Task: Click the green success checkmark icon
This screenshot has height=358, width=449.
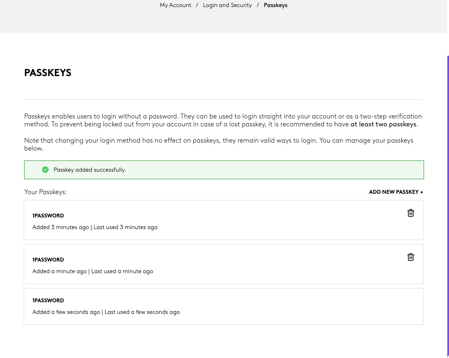Action: (45, 170)
